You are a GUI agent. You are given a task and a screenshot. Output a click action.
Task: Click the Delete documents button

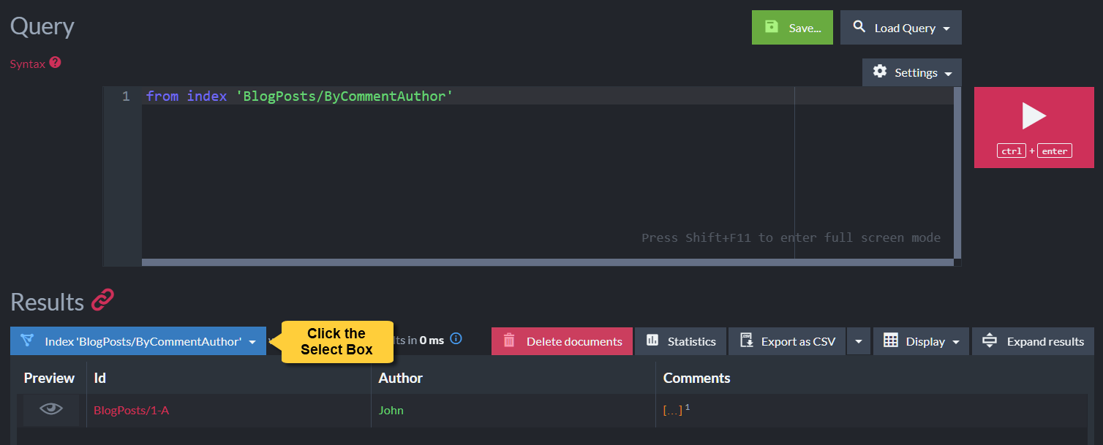coord(562,341)
